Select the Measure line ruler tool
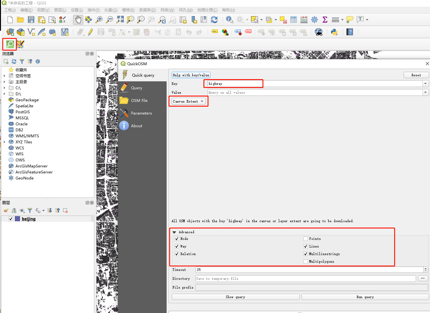Image resolution: width=430 pixels, height=313 pixels. [x=335, y=20]
